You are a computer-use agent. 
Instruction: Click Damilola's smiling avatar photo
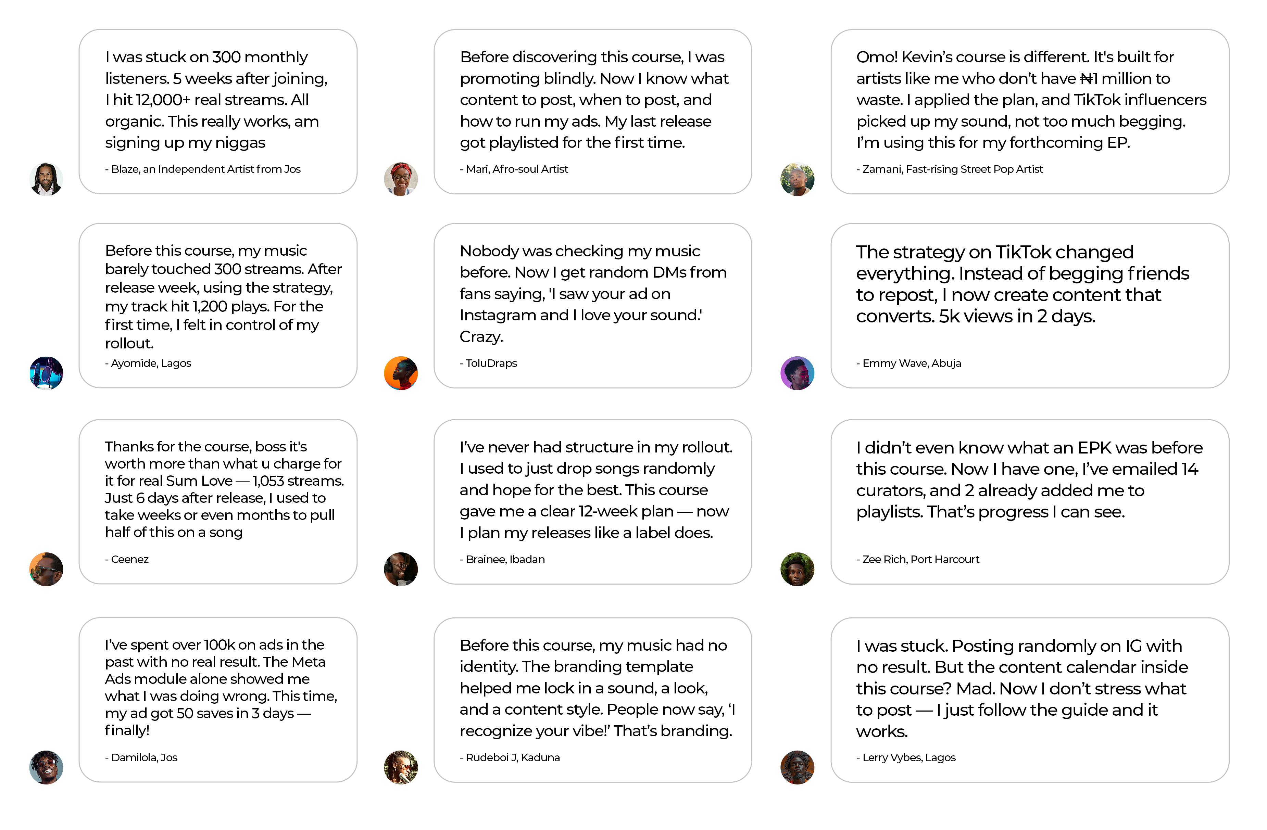pos(46,767)
